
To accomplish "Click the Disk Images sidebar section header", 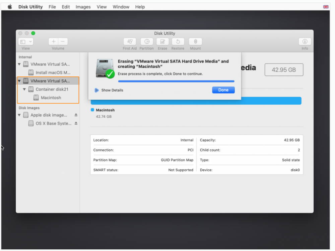I will (29, 108).
